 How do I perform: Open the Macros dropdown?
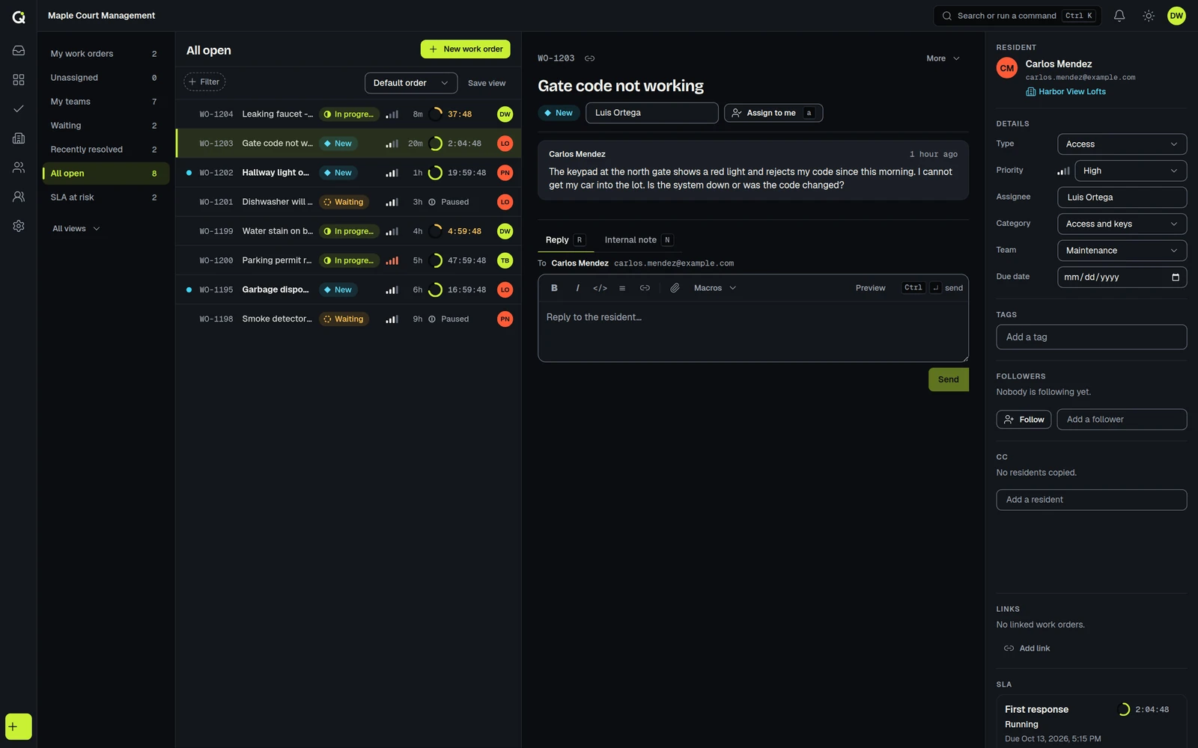pyautogui.click(x=715, y=288)
